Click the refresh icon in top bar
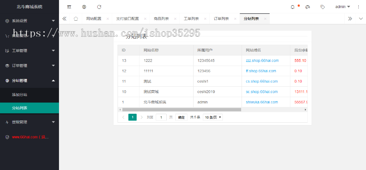The image size is (366, 170). point(99,7)
